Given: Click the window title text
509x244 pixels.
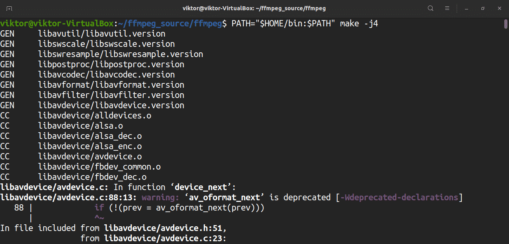Looking at the screenshot, I should click(254, 8).
